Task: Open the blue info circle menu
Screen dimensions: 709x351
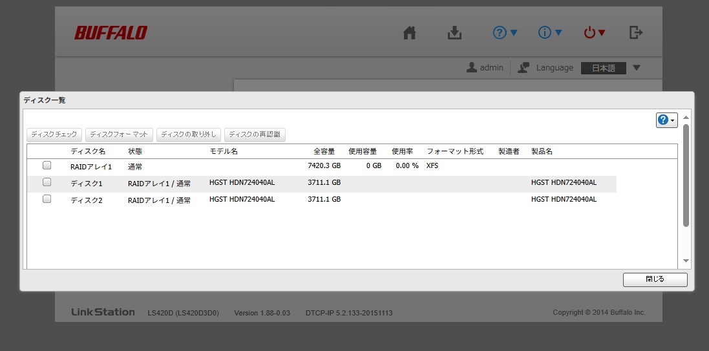Action: click(x=550, y=32)
